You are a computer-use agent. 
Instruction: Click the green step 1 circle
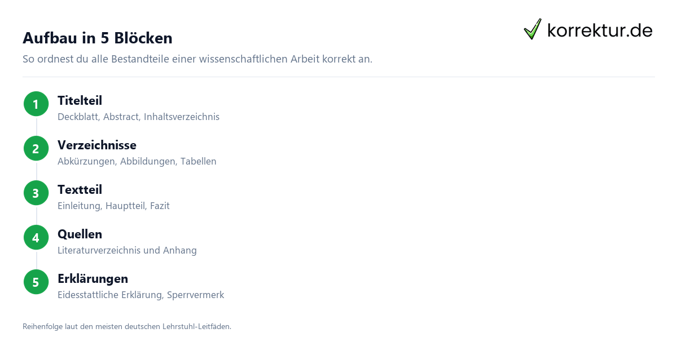coord(36,104)
